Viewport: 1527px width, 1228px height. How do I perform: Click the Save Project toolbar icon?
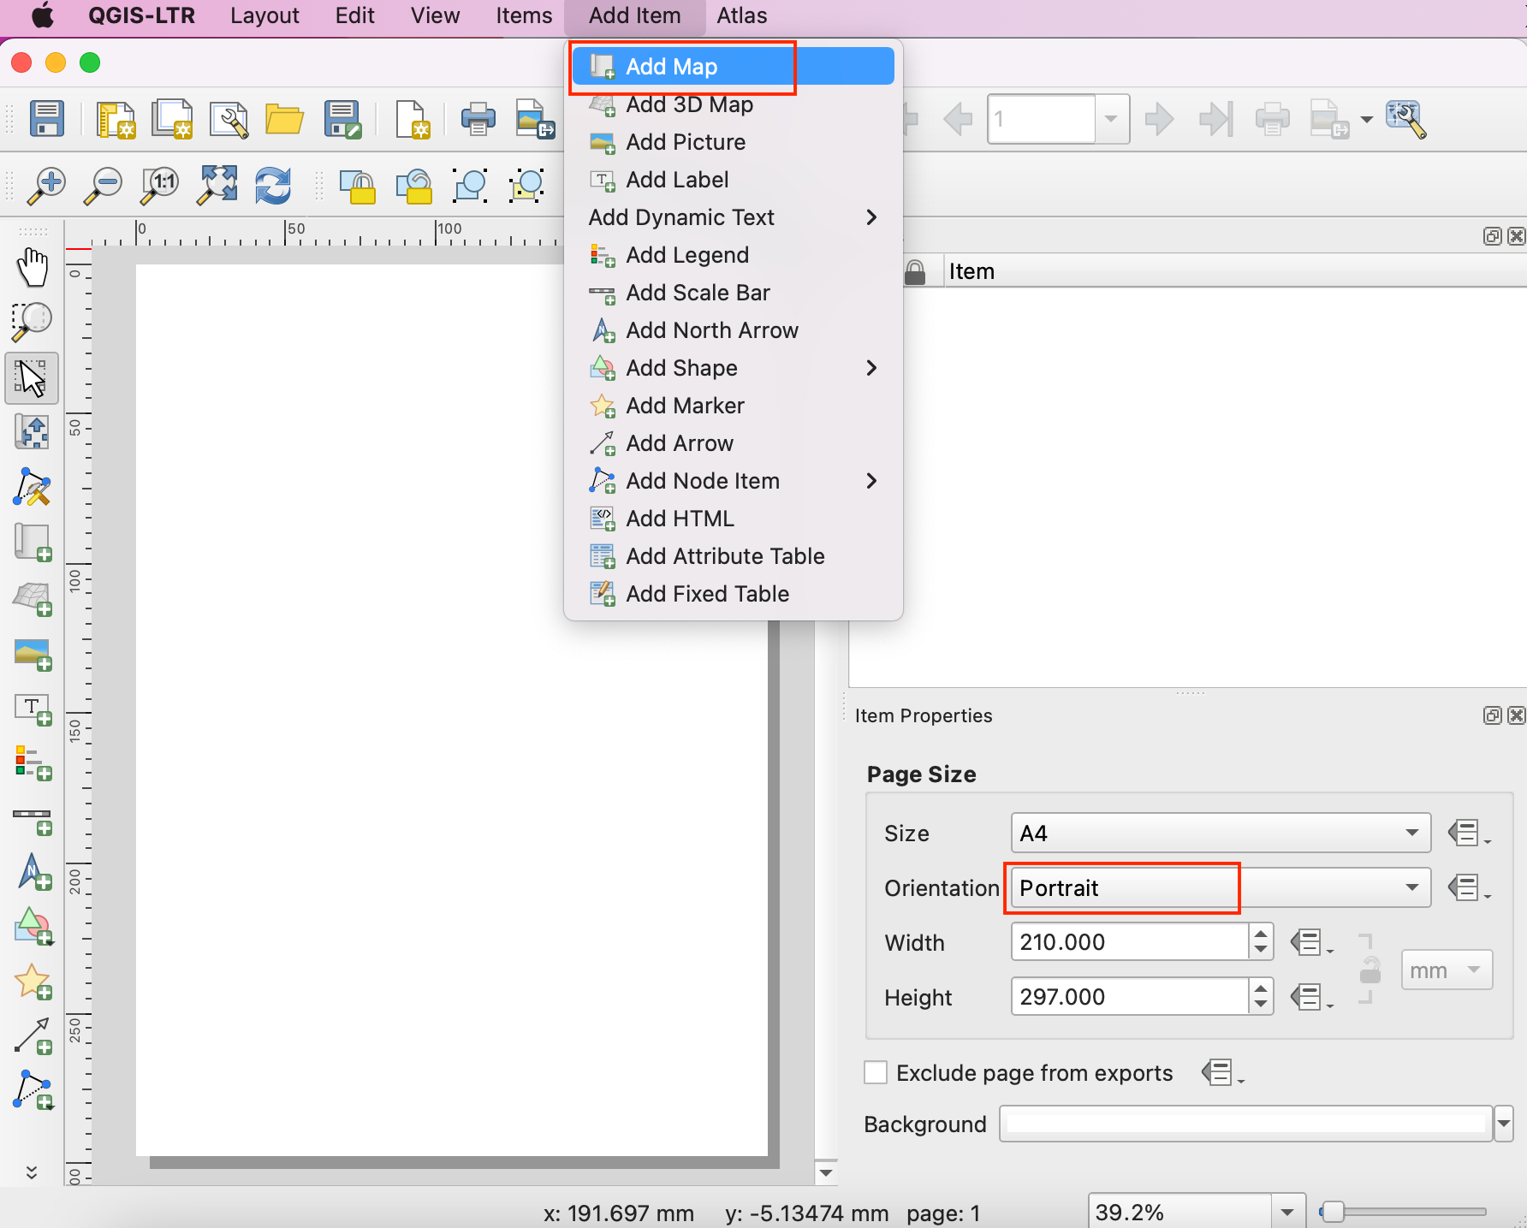pos(47,119)
